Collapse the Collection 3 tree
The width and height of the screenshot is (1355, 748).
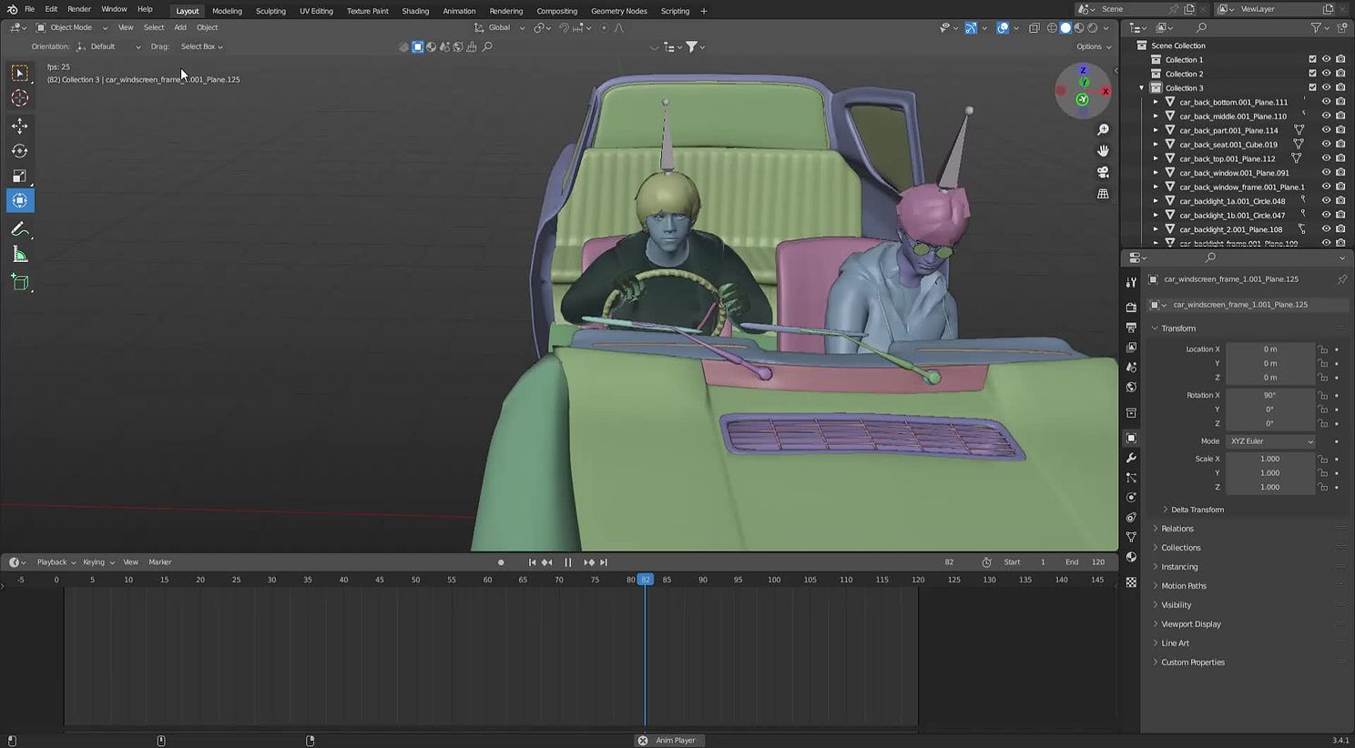tap(1142, 88)
